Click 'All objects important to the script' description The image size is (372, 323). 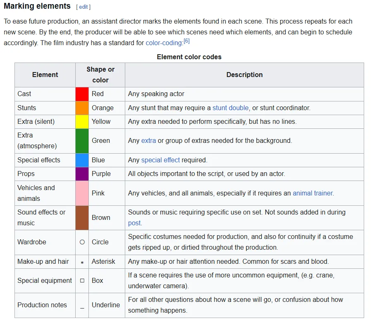coord(206,174)
